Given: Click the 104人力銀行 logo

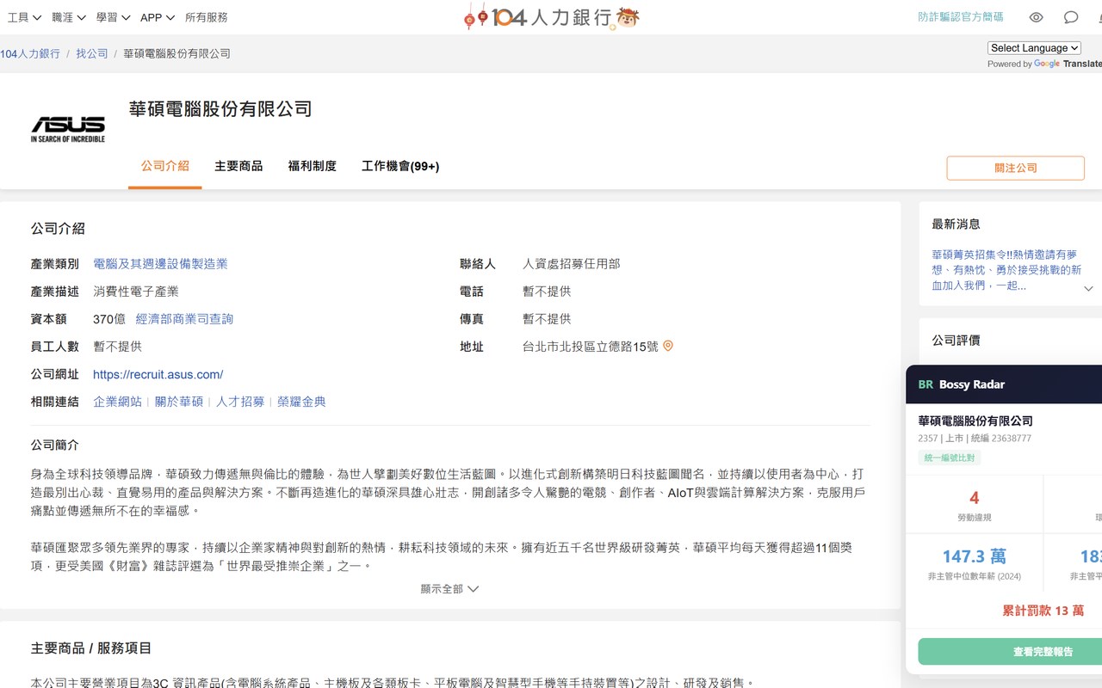Looking at the screenshot, I should click(x=551, y=16).
